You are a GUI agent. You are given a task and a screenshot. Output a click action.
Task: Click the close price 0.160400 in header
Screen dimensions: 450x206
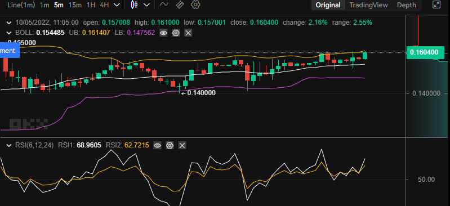click(x=264, y=23)
